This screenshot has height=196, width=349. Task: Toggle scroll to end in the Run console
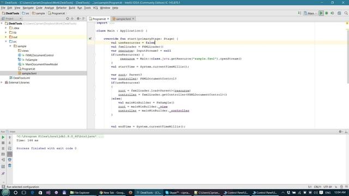coord(10,154)
